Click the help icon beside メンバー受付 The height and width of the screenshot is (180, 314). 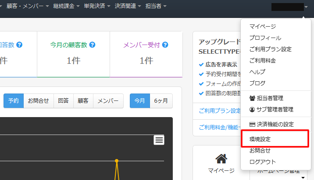(x=165, y=45)
